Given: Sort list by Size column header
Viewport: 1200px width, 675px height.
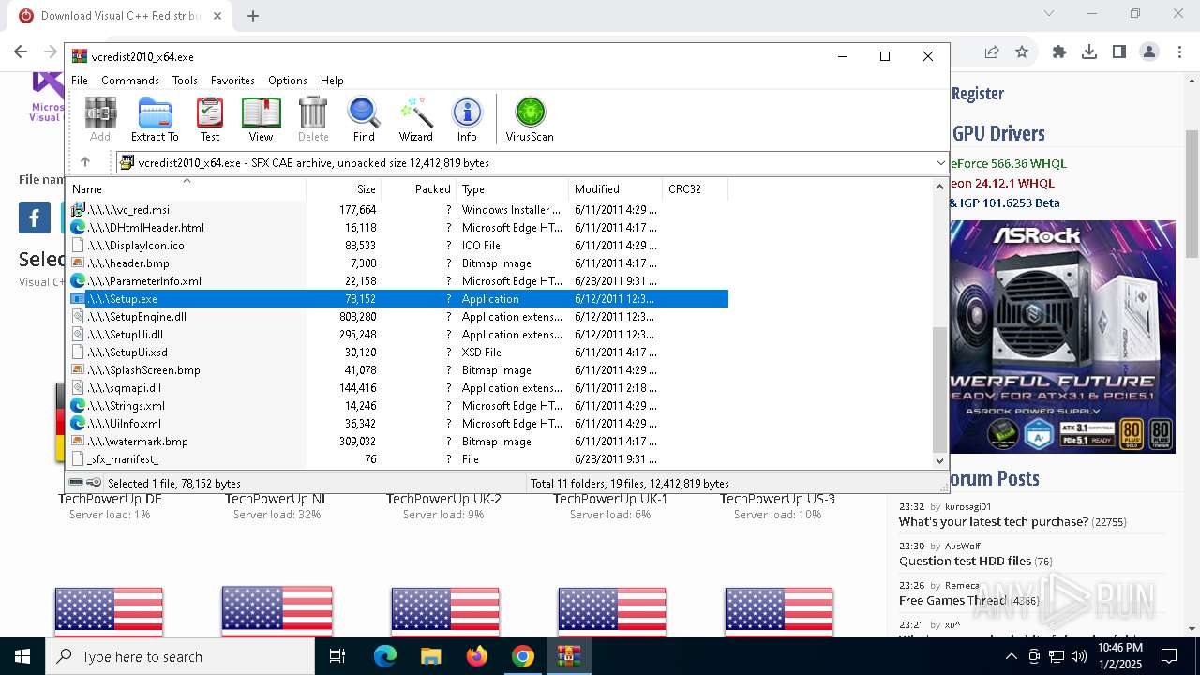Looking at the screenshot, I should coord(343,188).
